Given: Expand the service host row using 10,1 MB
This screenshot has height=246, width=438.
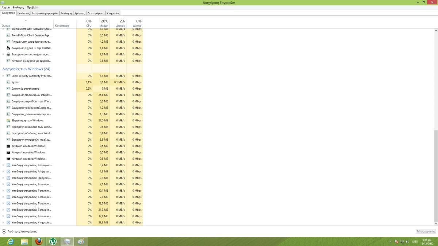Looking at the screenshot, I should pyautogui.click(x=3, y=191).
